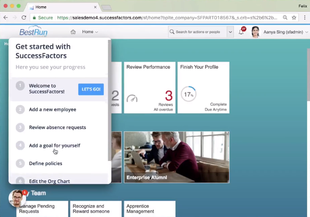The height and width of the screenshot is (217, 310).
Task: Click the browser forward arrow
Action: click(15, 17)
